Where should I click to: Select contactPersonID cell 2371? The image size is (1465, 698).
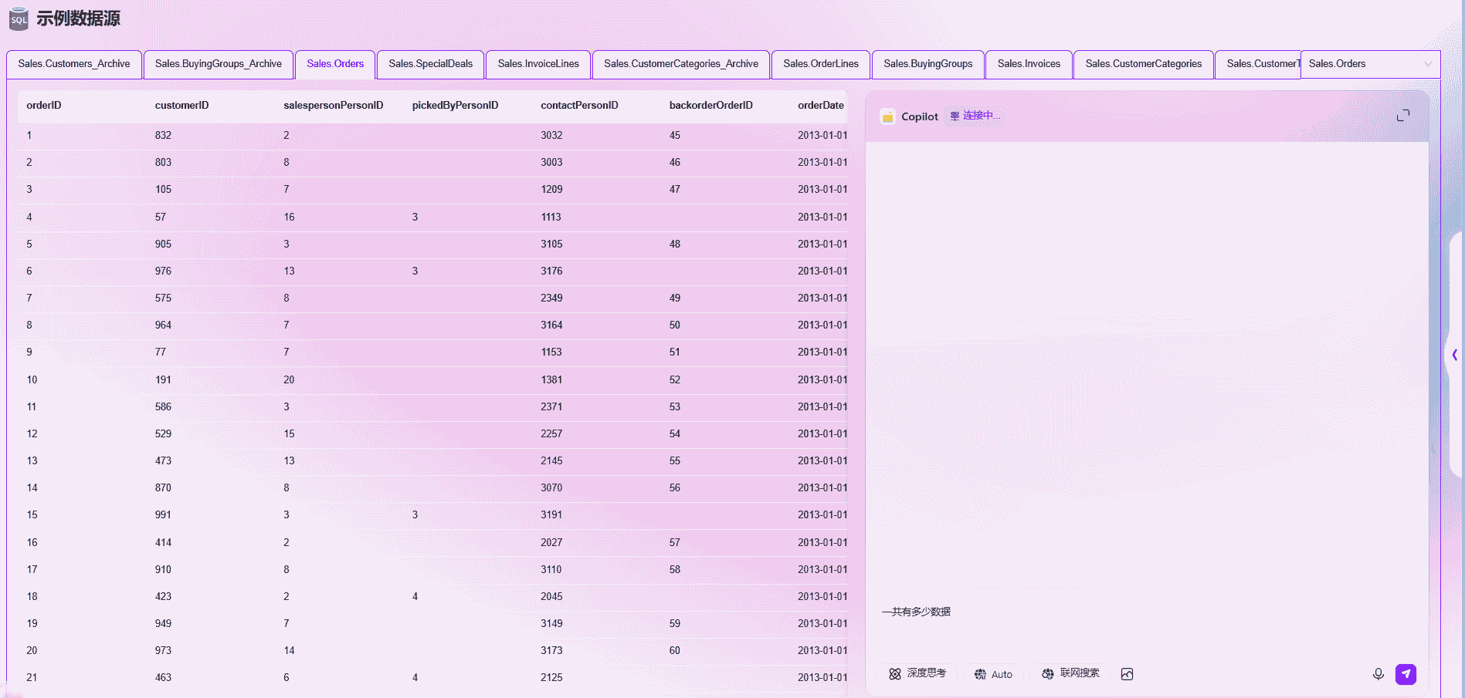pyautogui.click(x=551, y=407)
